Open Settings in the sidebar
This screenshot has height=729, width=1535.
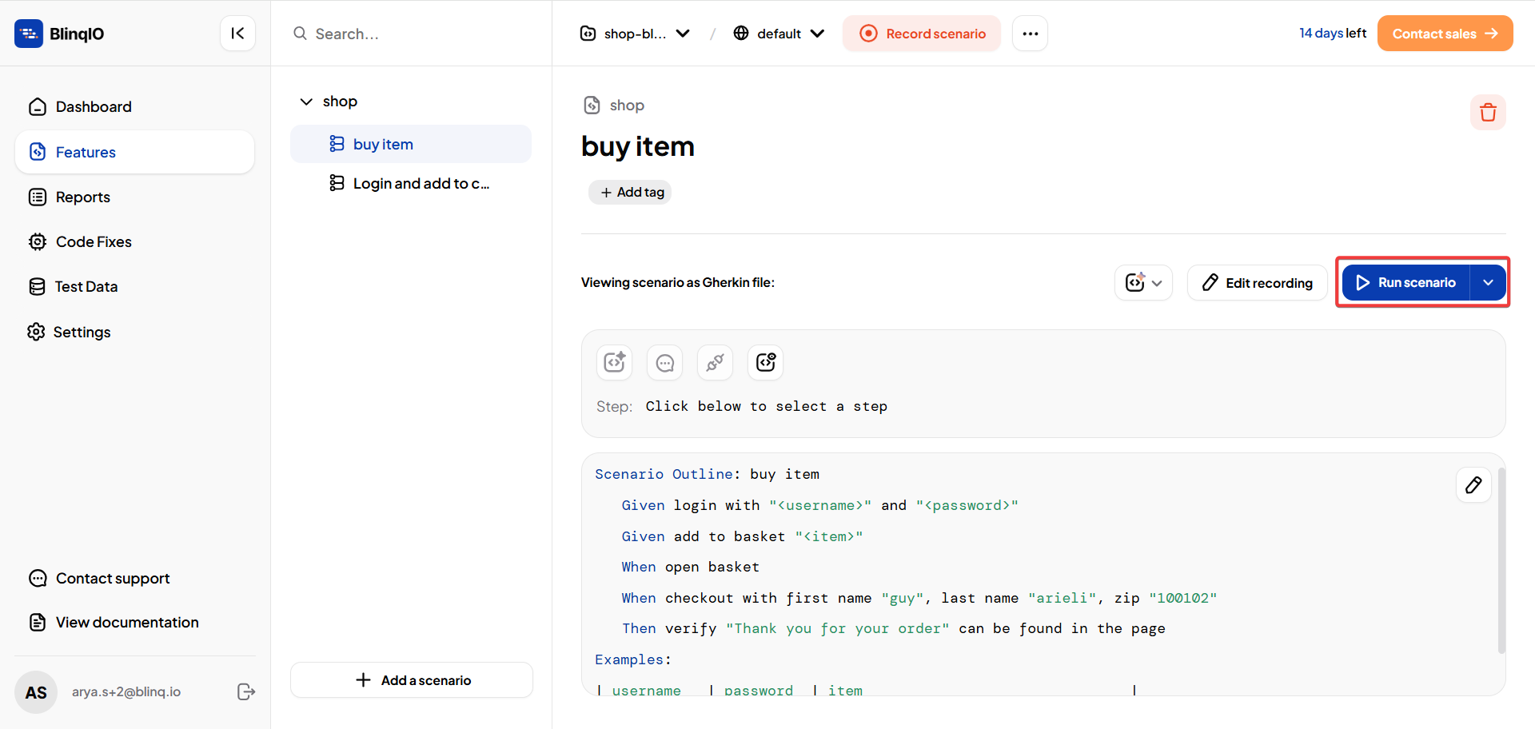pyautogui.click(x=134, y=332)
